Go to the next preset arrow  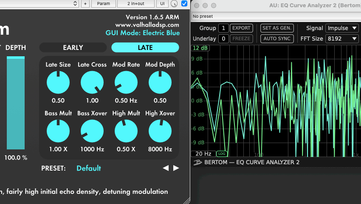[x=176, y=168]
